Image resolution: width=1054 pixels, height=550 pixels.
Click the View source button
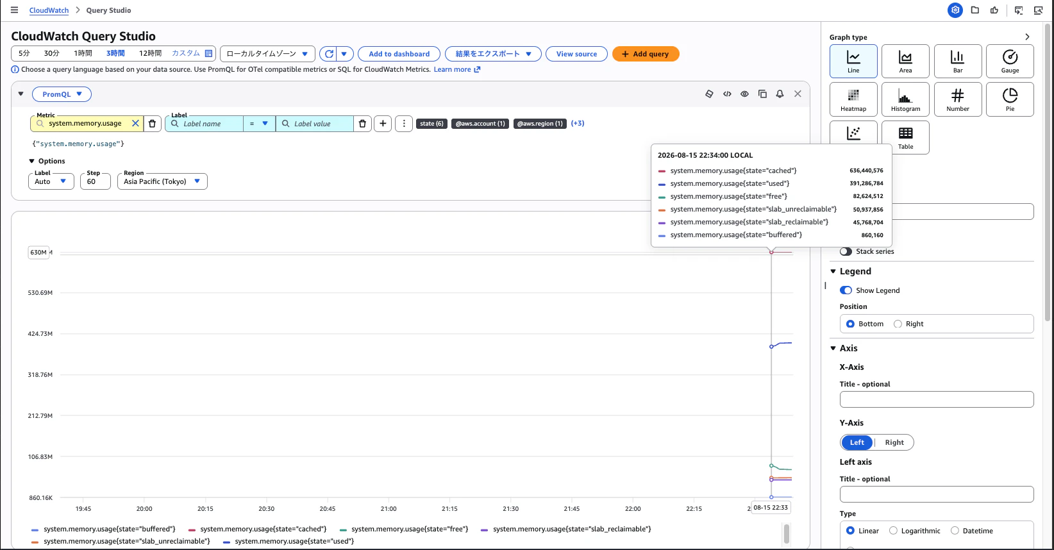click(576, 54)
